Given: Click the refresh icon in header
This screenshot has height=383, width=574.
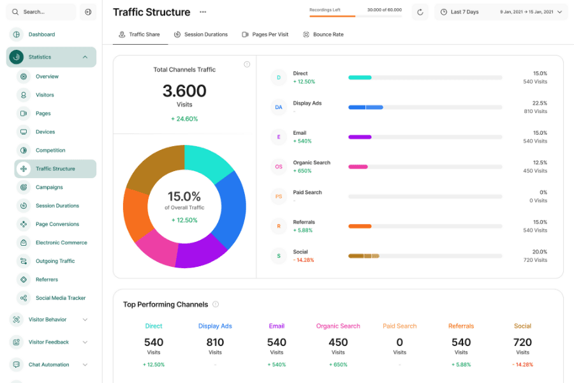Looking at the screenshot, I should point(420,12).
